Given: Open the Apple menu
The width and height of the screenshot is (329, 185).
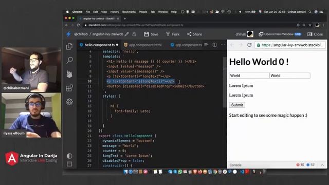Looking at the screenshot, I should (67, 12).
